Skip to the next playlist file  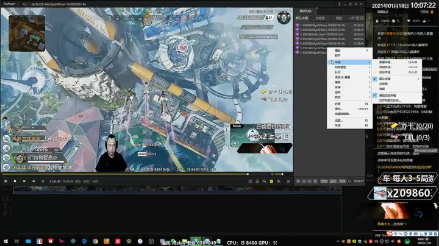coord(34,181)
